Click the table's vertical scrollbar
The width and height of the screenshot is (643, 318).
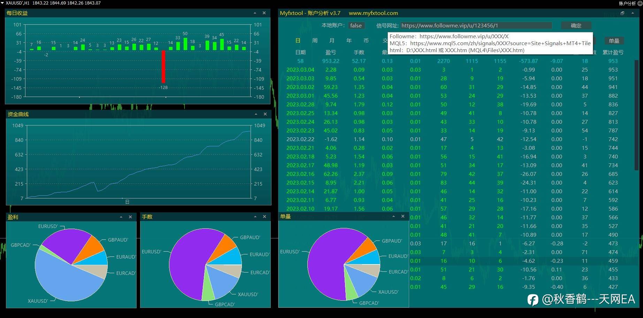point(637,115)
